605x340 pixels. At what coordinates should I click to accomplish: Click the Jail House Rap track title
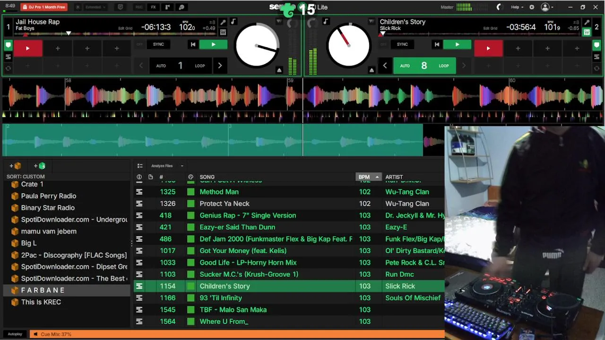click(x=37, y=22)
